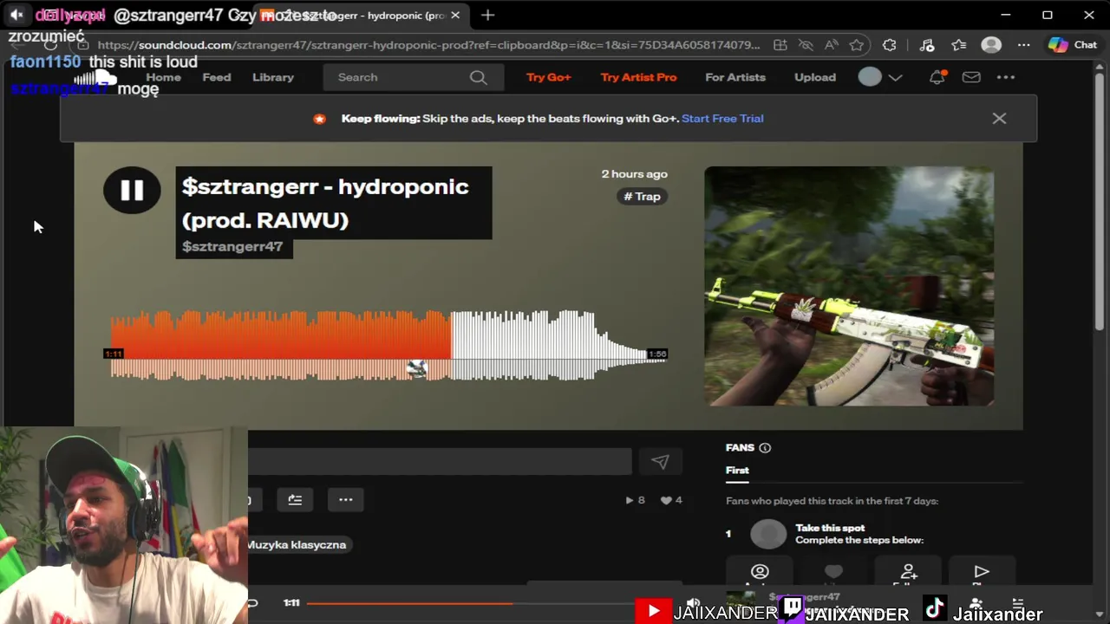Viewport: 1110px width, 624px height.
Task: Click the user avatar in the SoundCloud header
Action: tap(870, 77)
